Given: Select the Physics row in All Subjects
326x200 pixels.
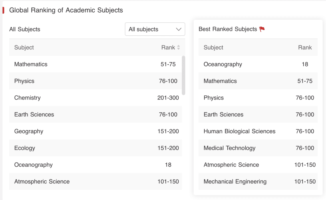Looking at the screenshot, I should click(24, 81).
